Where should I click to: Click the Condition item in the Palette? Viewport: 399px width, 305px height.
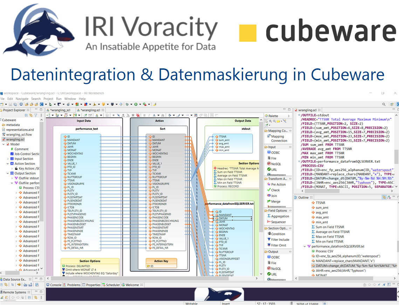(x=276, y=234)
